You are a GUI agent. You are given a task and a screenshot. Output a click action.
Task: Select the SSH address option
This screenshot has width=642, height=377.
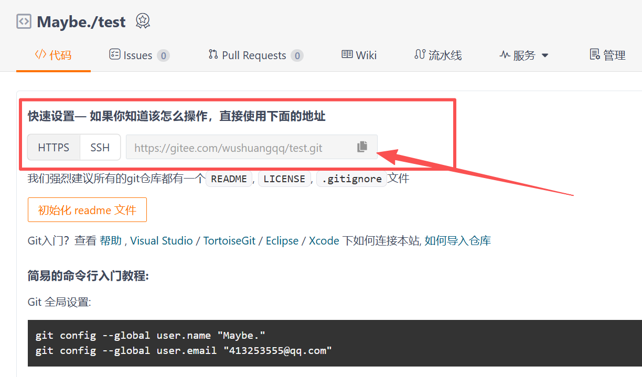100,147
